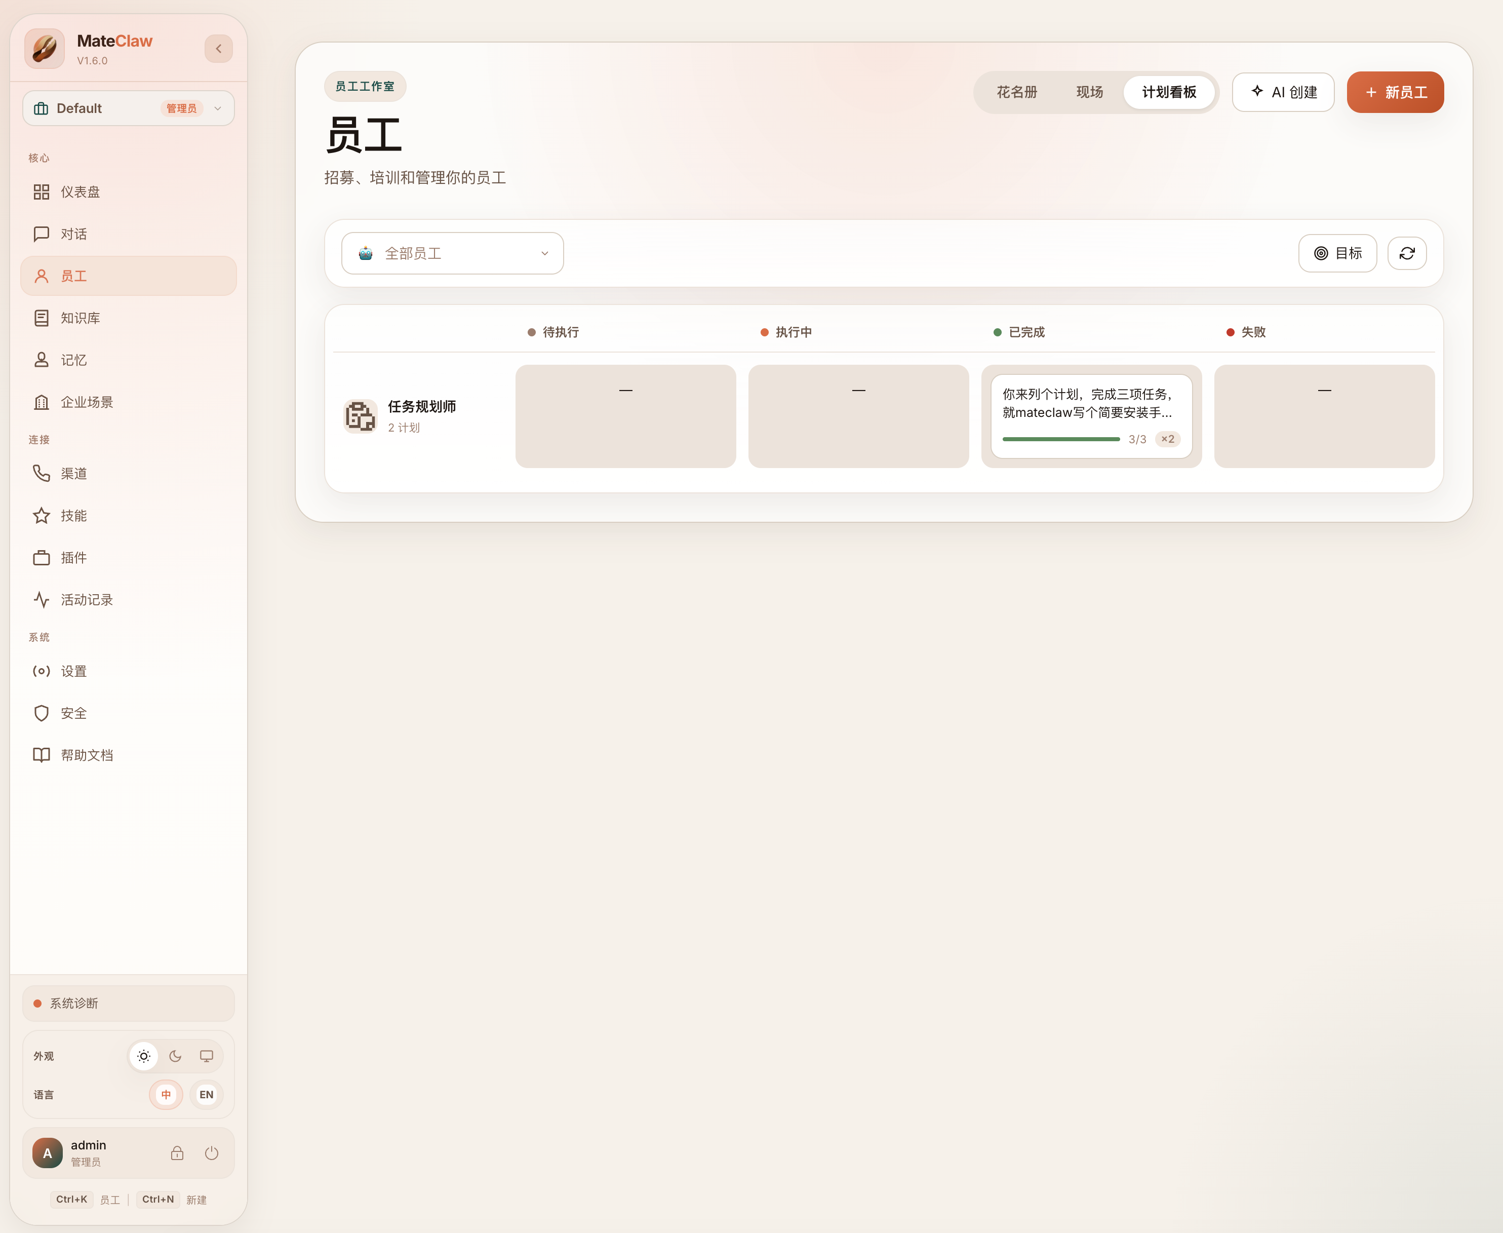This screenshot has height=1233, width=1503.
Task: Open the 对话 chat bubble icon
Action: [x=41, y=234]
